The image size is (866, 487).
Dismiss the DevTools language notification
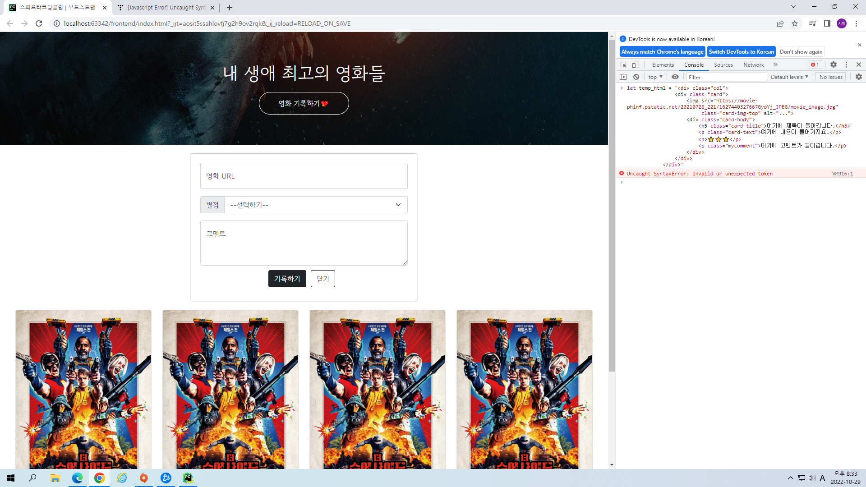(x=859, y=45)
